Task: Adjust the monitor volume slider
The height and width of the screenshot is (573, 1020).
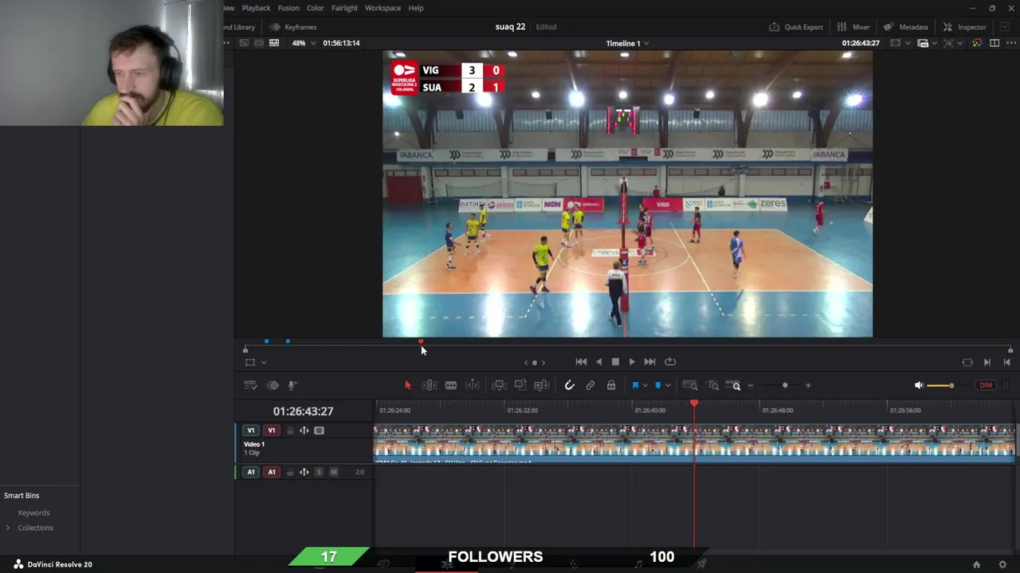Action: [x=951, y=385]
